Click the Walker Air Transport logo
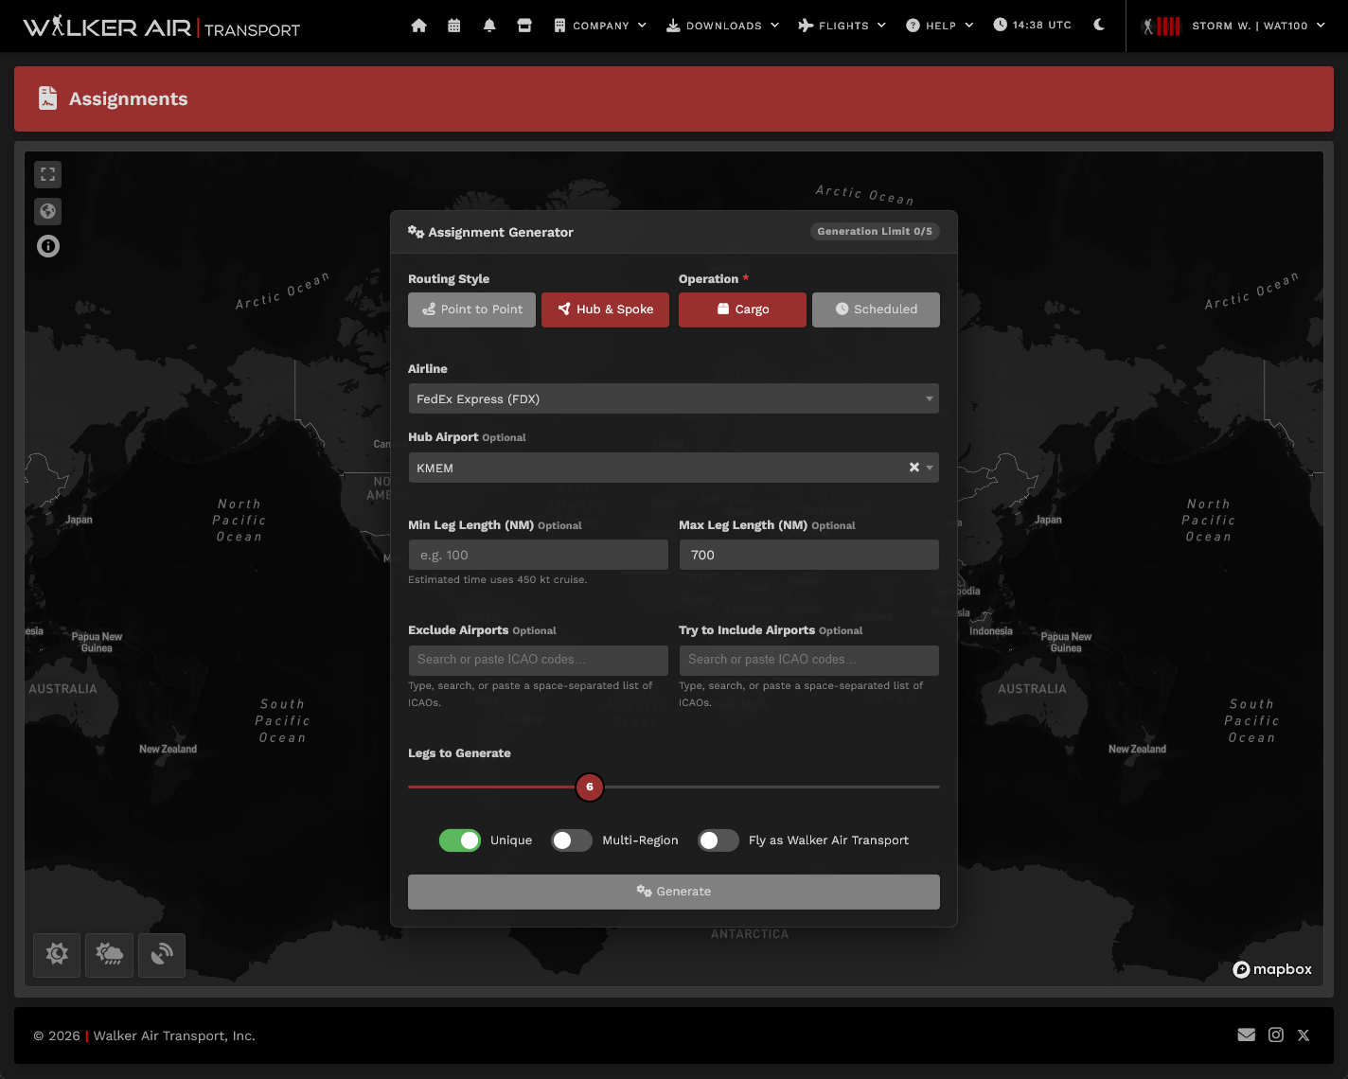This screenshot has height=1079, width=1348. click(162, 27)
